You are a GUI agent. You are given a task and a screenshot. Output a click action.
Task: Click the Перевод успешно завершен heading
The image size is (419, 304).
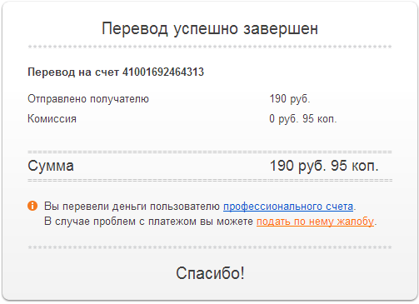pos(210,28)
